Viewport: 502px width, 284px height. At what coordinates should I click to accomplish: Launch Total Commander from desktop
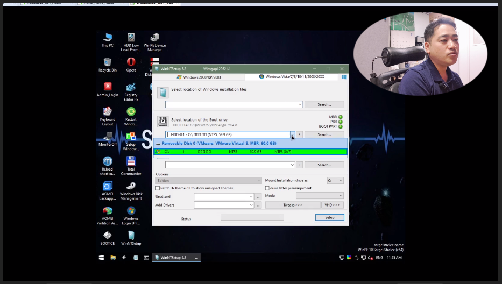[x=131, y=166]
